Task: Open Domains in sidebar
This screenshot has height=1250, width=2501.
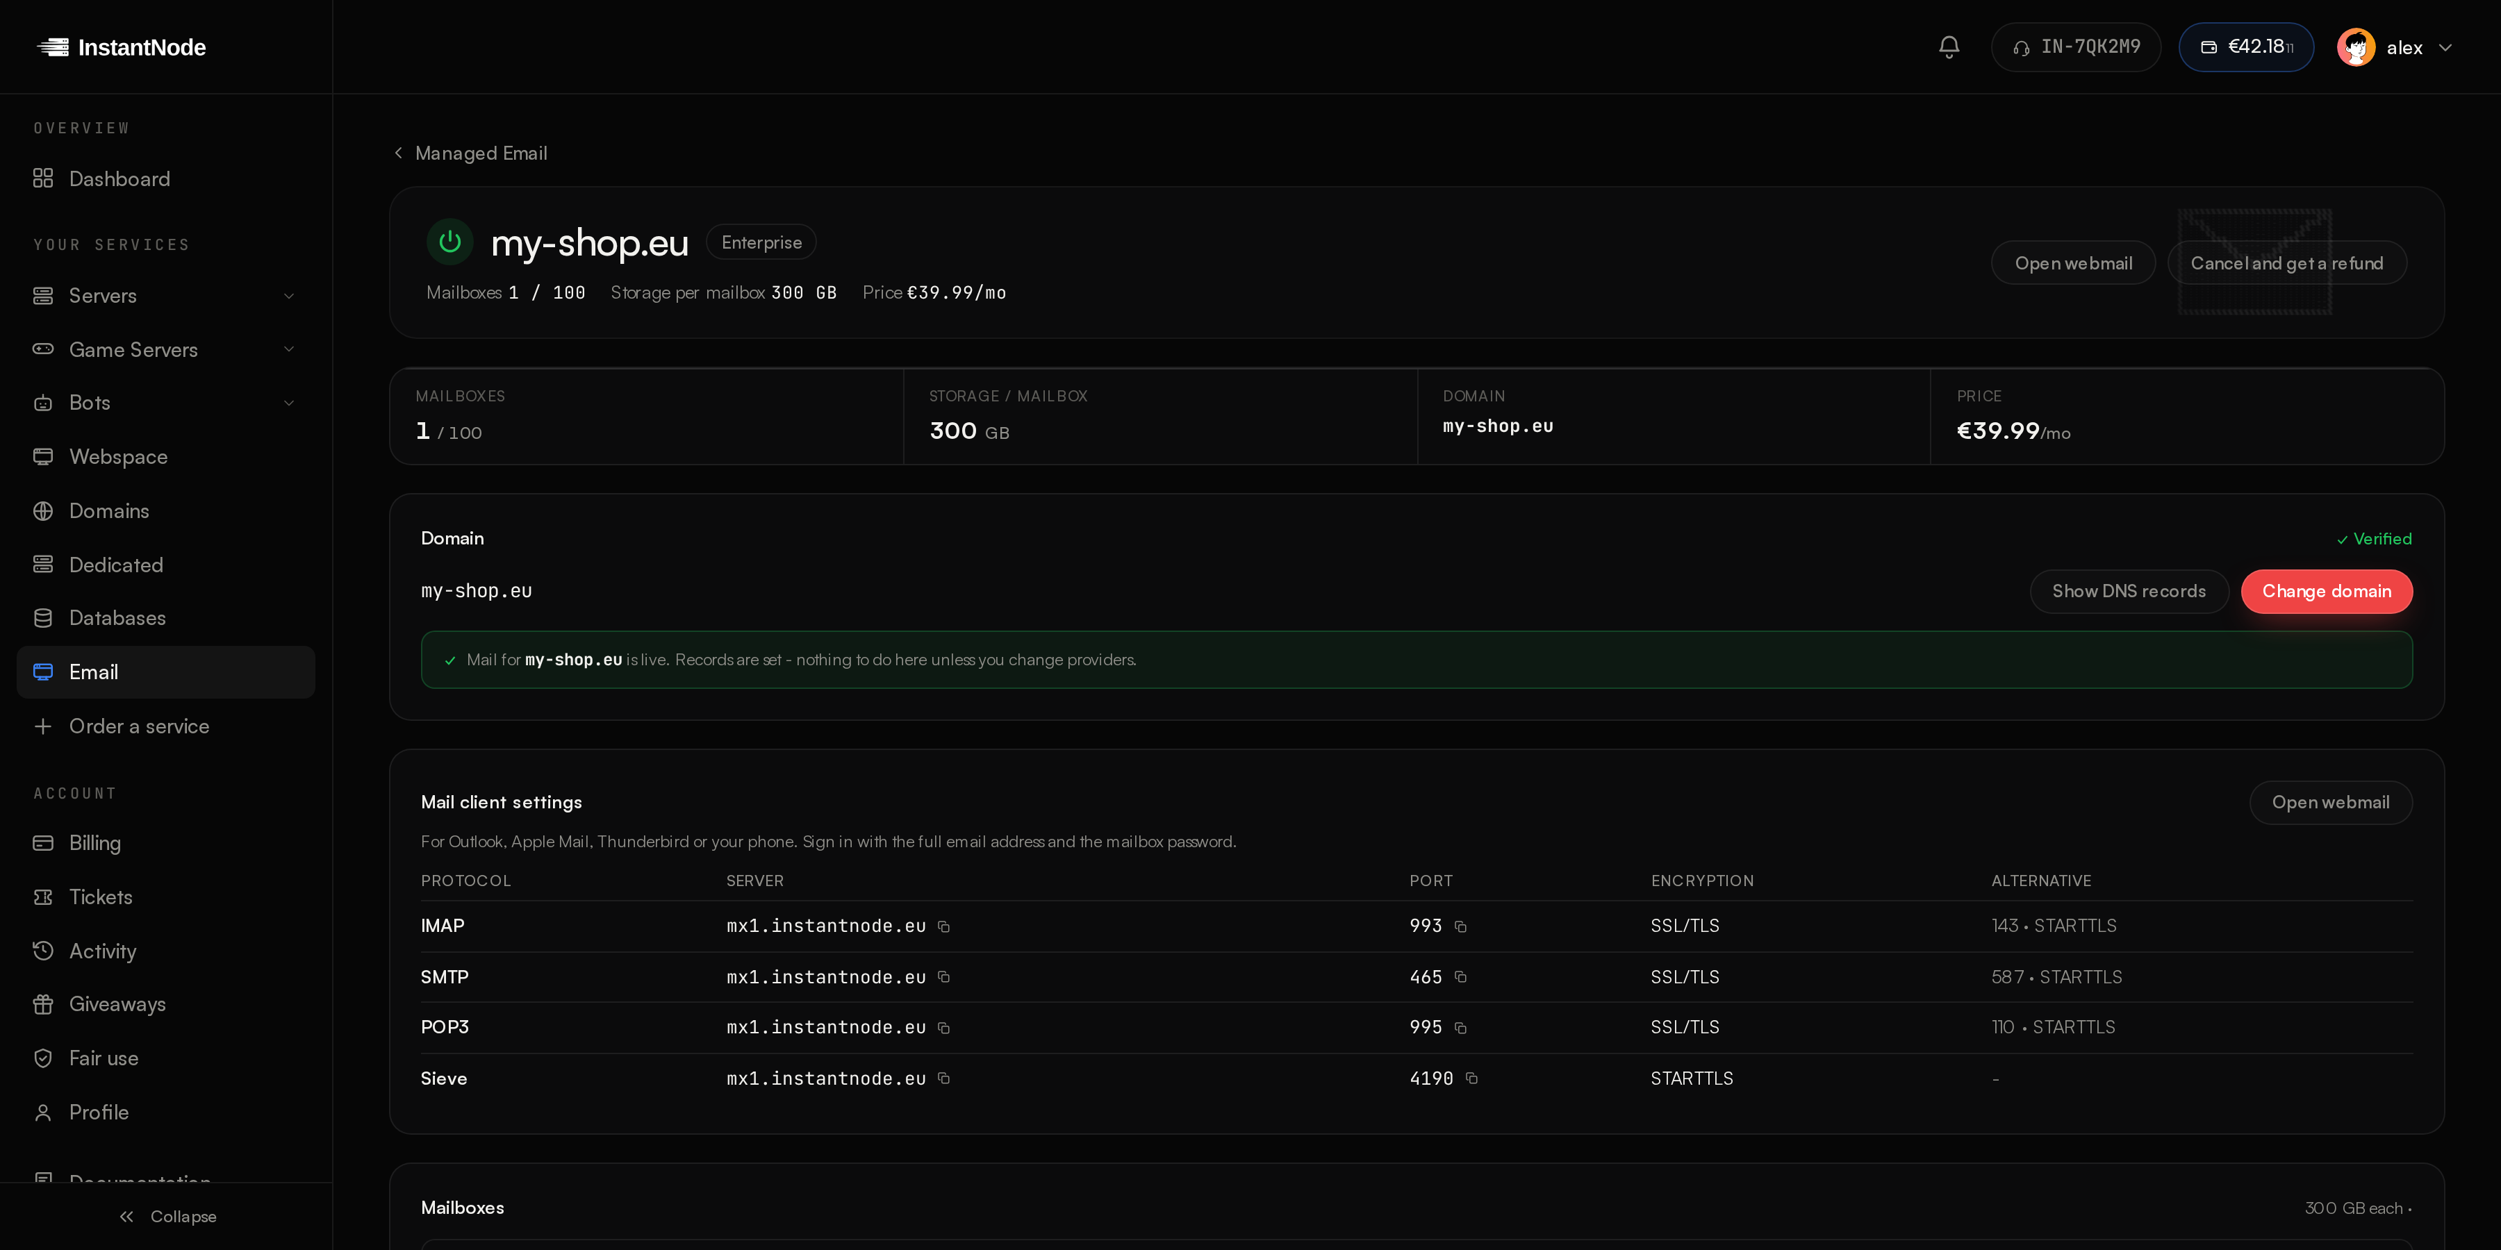Action: click(x=166, y=510)
